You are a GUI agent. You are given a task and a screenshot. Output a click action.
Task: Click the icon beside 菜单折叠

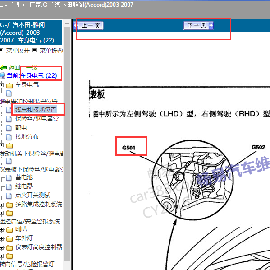coord(35,51)
